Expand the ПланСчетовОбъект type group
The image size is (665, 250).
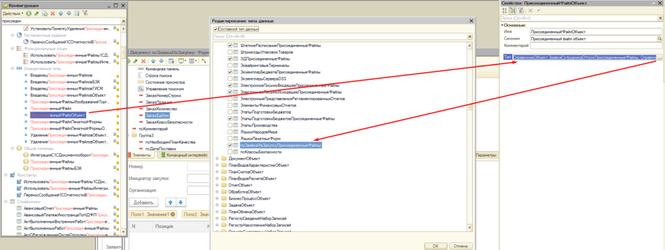217,171
